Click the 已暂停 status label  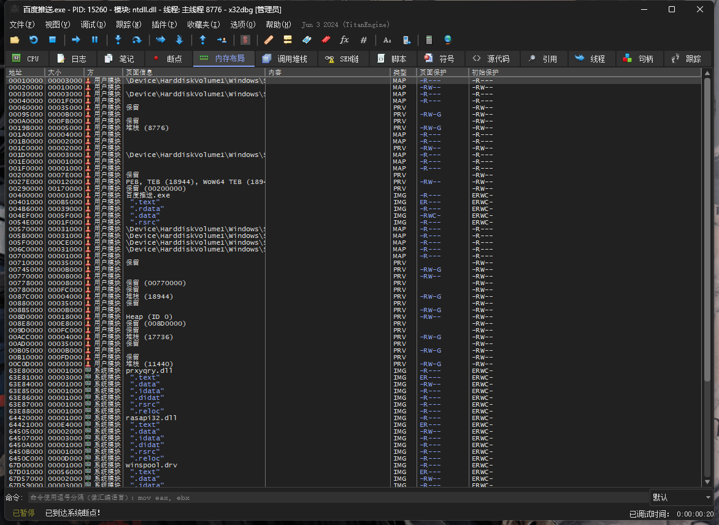[23, 513]
